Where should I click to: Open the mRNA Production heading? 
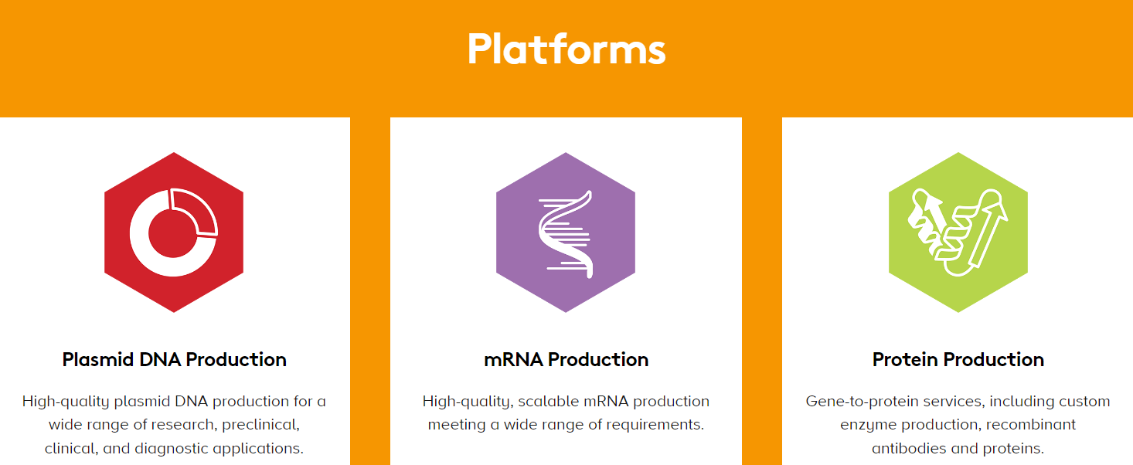[566, 360]
